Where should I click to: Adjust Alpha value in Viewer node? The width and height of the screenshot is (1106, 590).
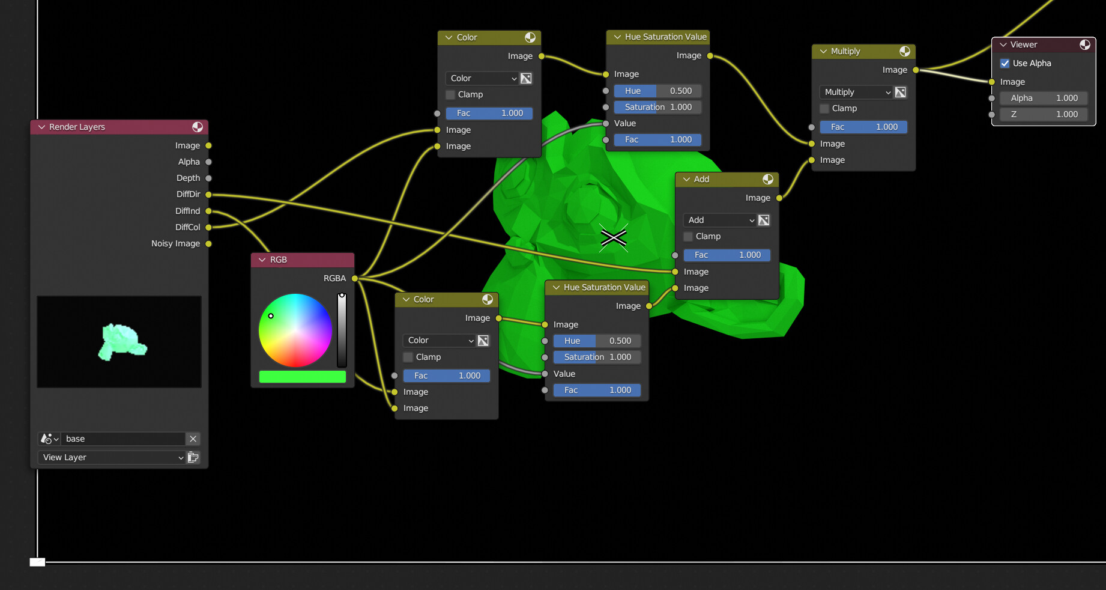coord(1044,98)
